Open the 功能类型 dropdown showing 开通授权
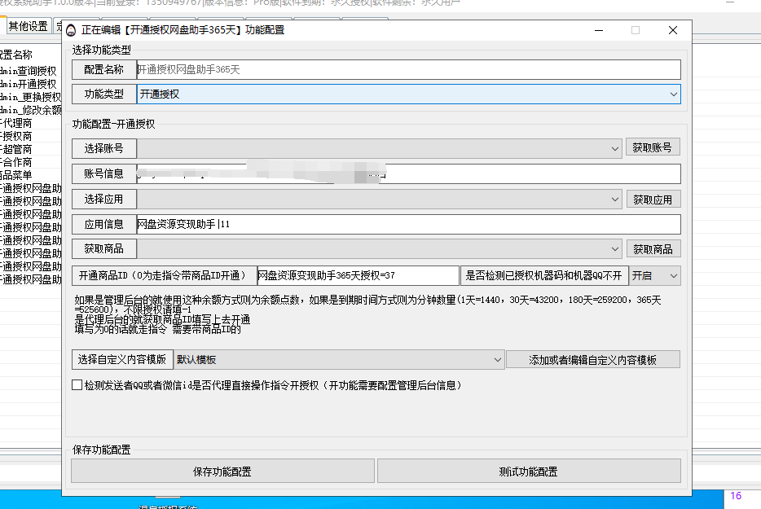The width and height of the screenshot is (761, 509). click(x=408, y=94)
